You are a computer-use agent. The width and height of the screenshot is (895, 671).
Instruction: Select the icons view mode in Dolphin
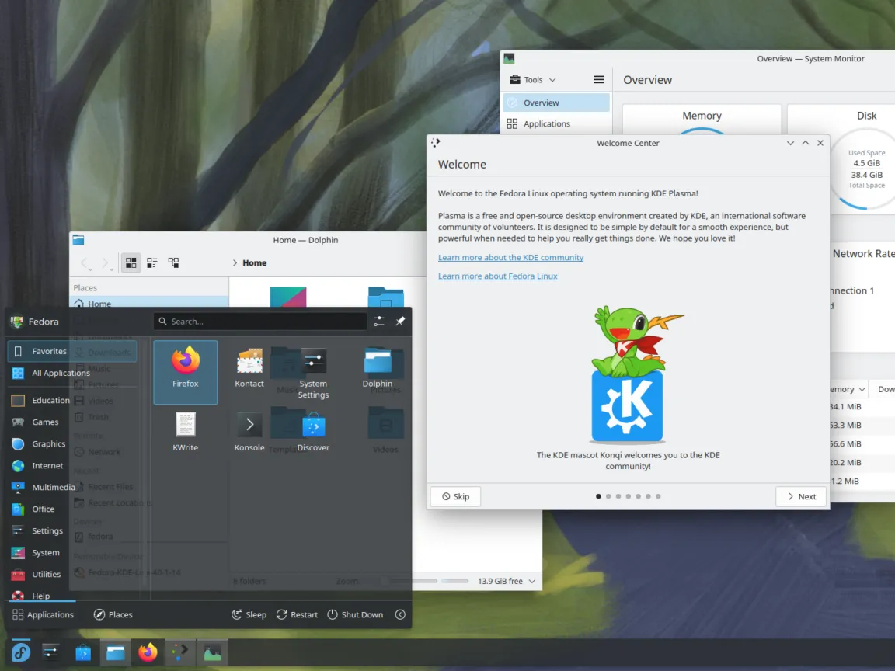131,262
